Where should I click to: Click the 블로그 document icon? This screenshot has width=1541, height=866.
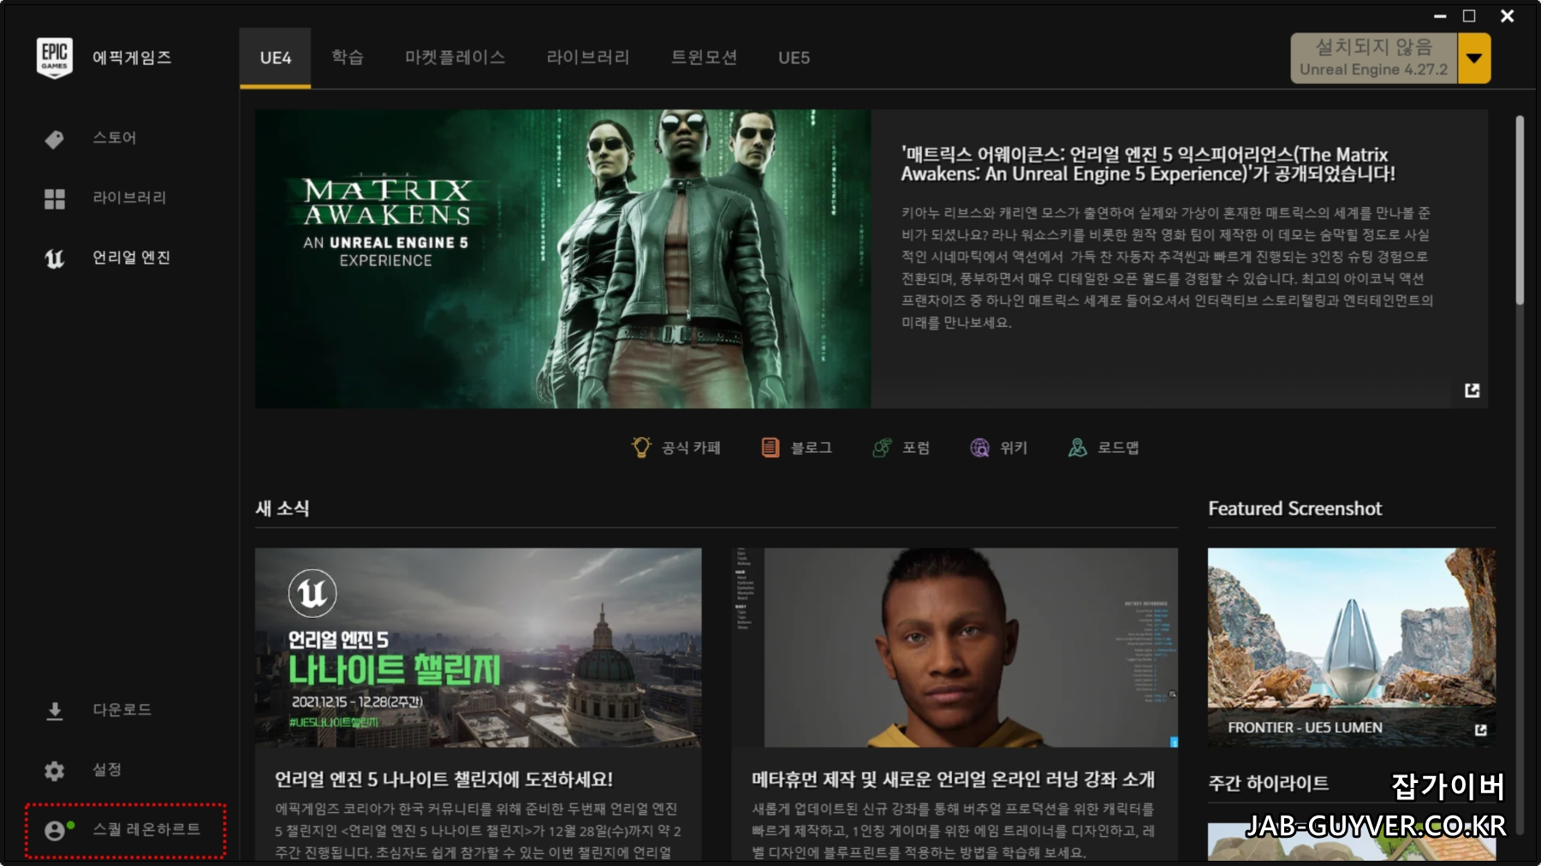[770, 448]
